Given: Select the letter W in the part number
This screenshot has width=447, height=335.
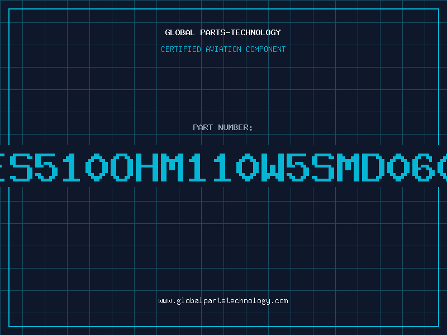Looking at the screenshot, I should click(273, 167).
